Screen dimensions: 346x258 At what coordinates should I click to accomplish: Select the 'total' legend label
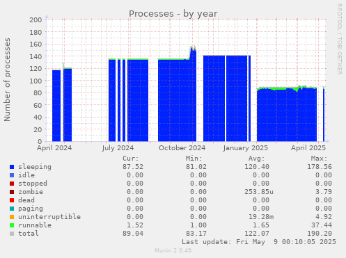click(x=29, y=234)
